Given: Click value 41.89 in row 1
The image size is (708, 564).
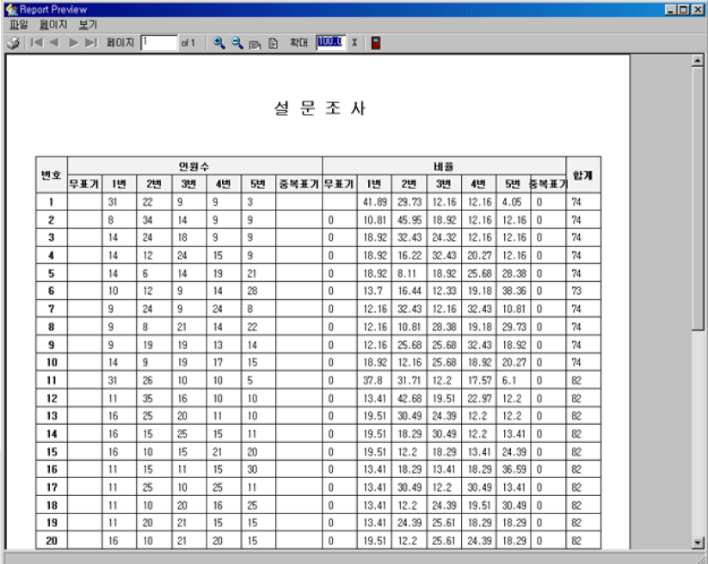Looking at the screenshot, I should pos(375,202).
